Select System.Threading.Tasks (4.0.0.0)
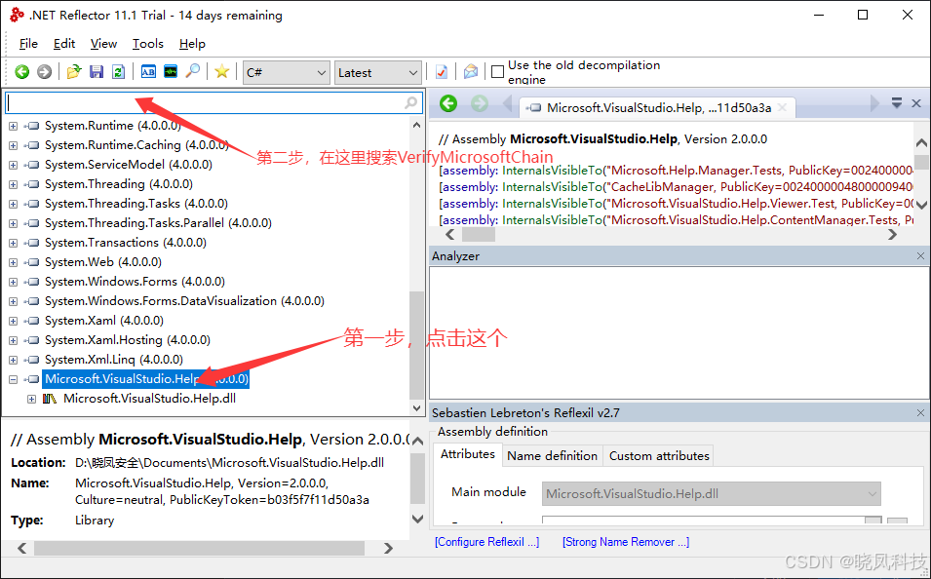 point(136,204)
